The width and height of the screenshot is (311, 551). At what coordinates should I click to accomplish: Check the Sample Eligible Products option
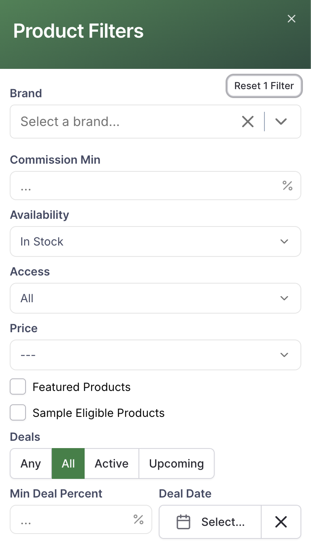pyautogui.click(x=18, y=412)
